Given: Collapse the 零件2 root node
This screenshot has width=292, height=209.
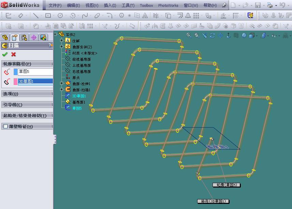Looking at the screenshot, I should click(56, 34).
